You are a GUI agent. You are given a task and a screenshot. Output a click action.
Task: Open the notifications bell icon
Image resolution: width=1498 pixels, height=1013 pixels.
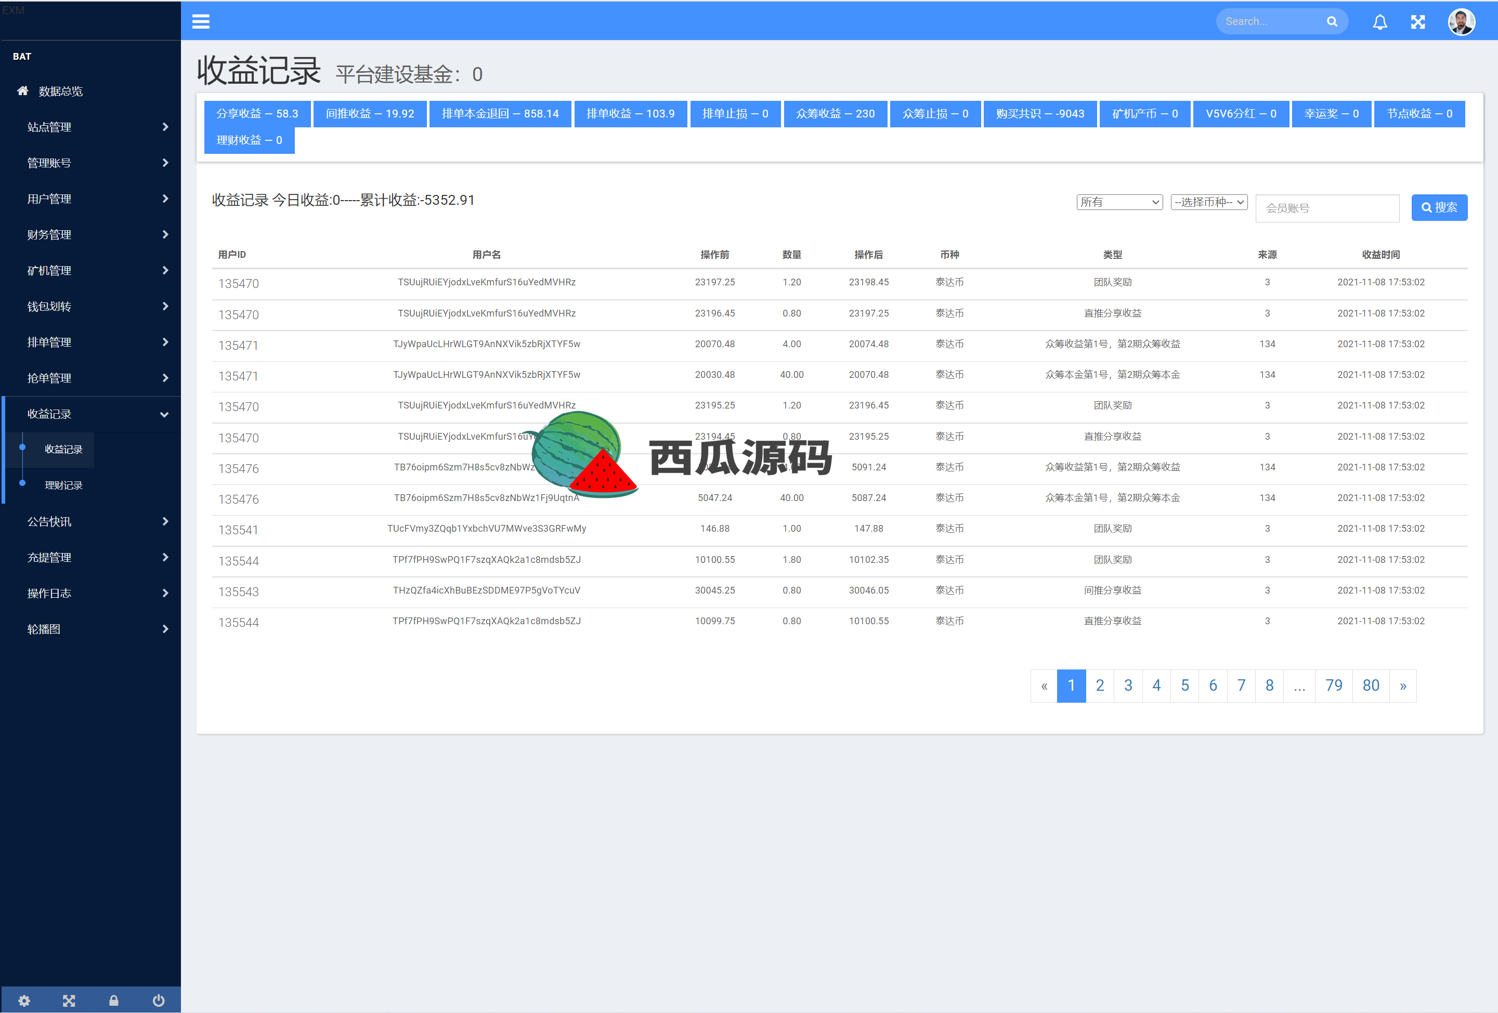point(1379,22)
